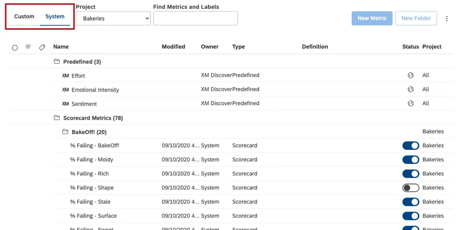
Task: Click the globe status icon for Sentiment
Action: [411, 104]
